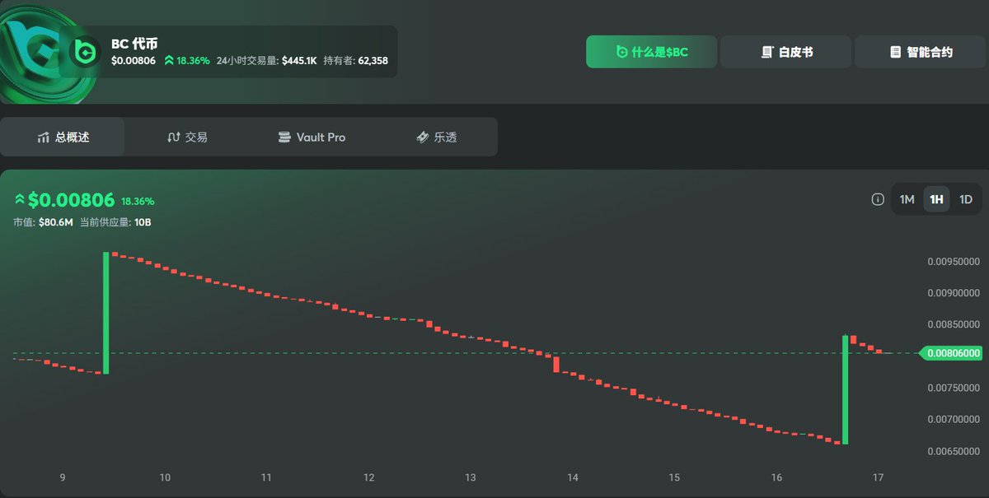Image resolution: width=989 pixels, height=498 pixels.
Task: Click the bar chart icon on 总概述
Action: click(x=44, y=137)
